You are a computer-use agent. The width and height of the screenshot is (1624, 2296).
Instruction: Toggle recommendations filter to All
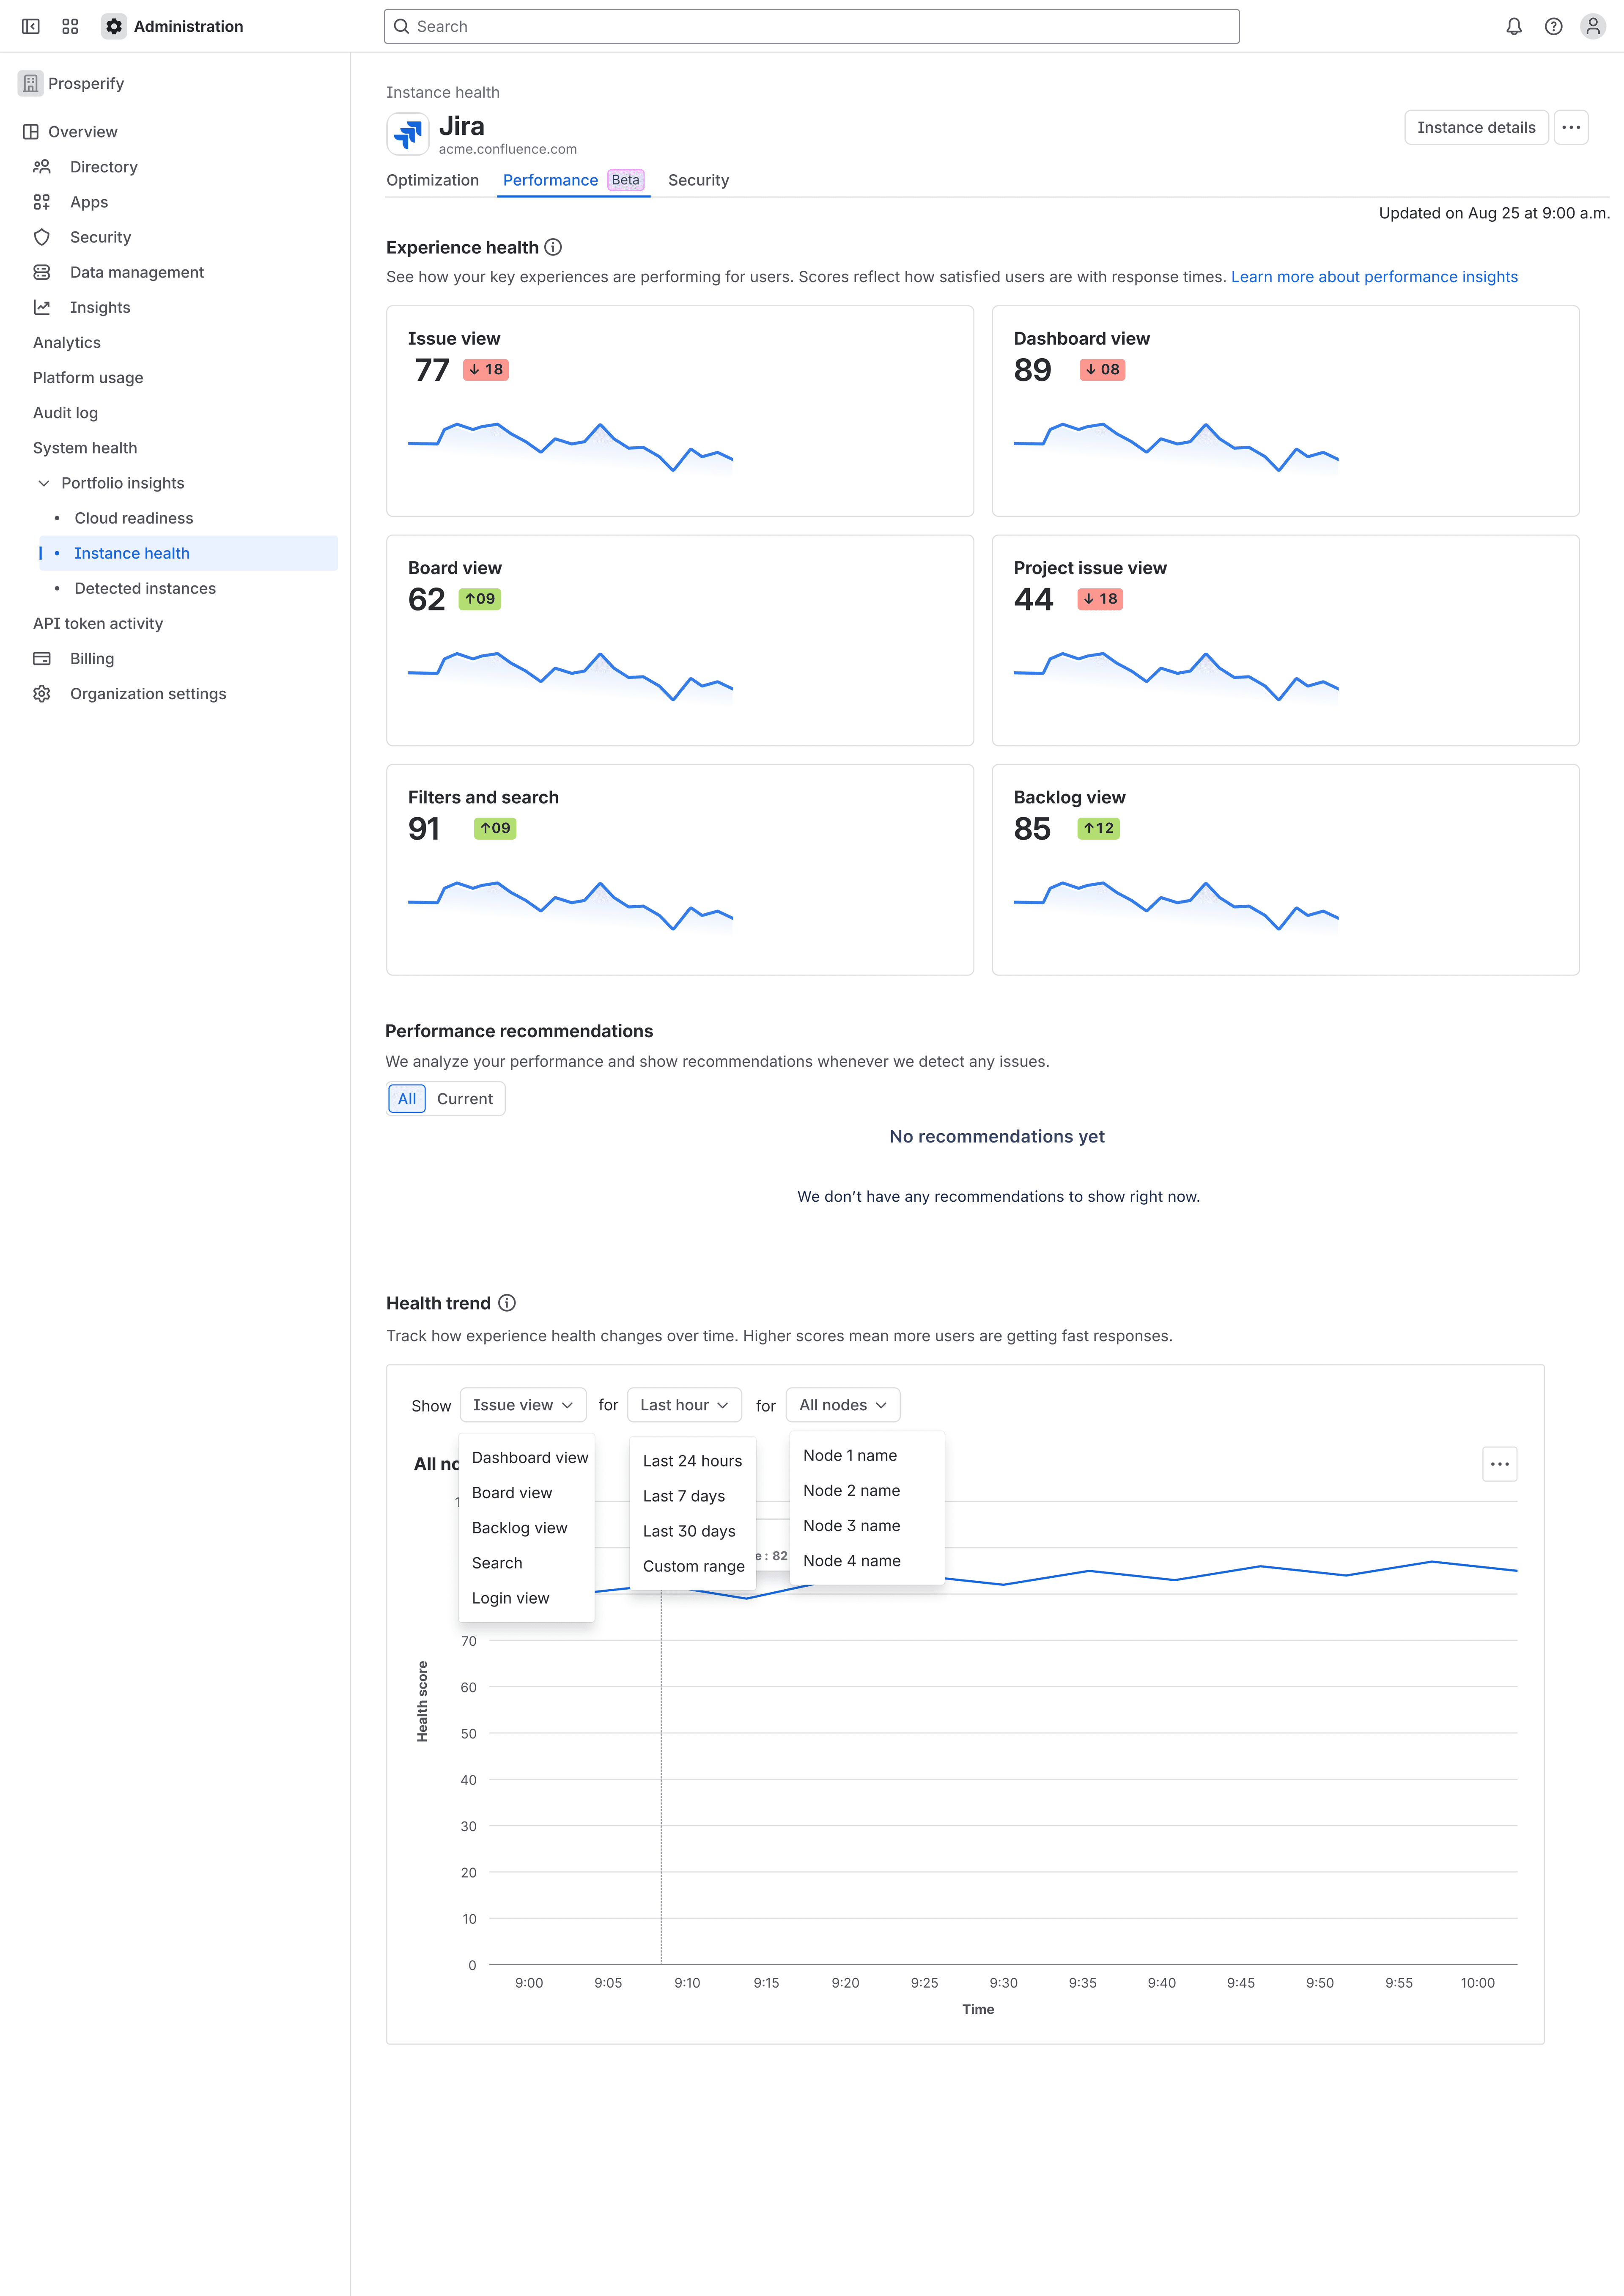407,1099
